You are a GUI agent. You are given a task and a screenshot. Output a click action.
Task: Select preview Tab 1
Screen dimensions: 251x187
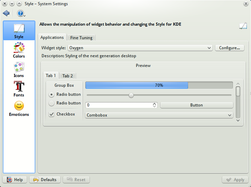click(51, 76)
